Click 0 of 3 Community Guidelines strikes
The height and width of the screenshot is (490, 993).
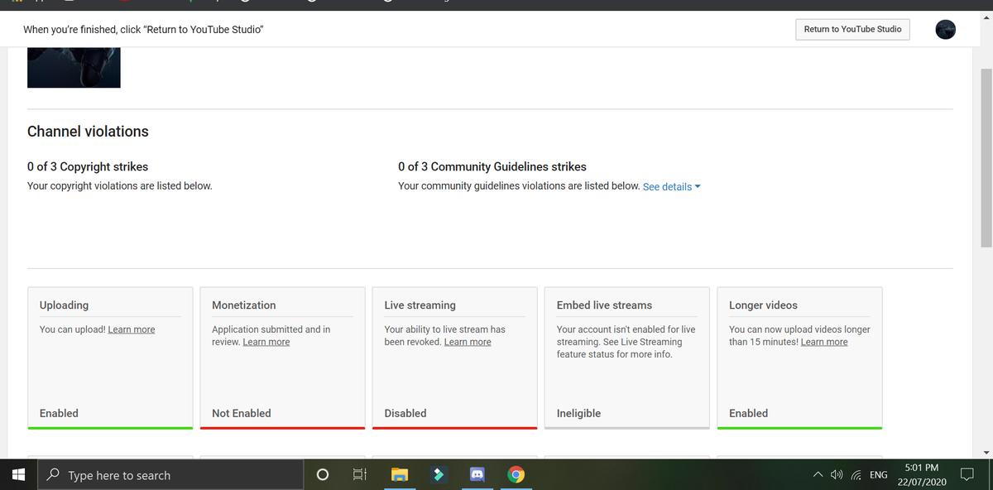[492, 166]
